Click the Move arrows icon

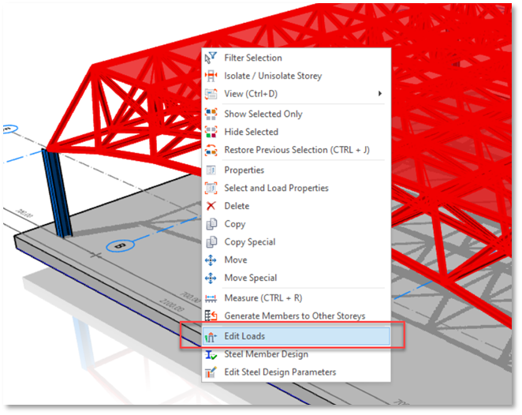click(211, 260)
